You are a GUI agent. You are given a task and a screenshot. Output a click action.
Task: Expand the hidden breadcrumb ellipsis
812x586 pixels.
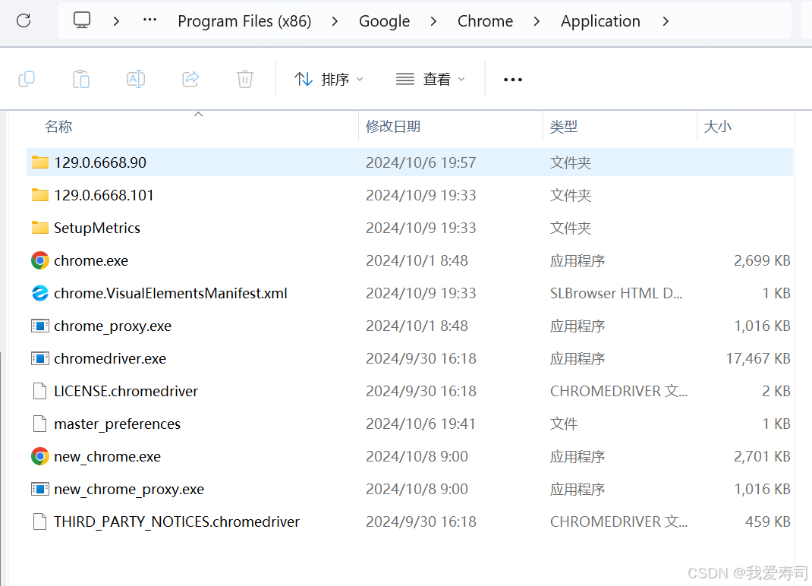(x=149, y=20)
